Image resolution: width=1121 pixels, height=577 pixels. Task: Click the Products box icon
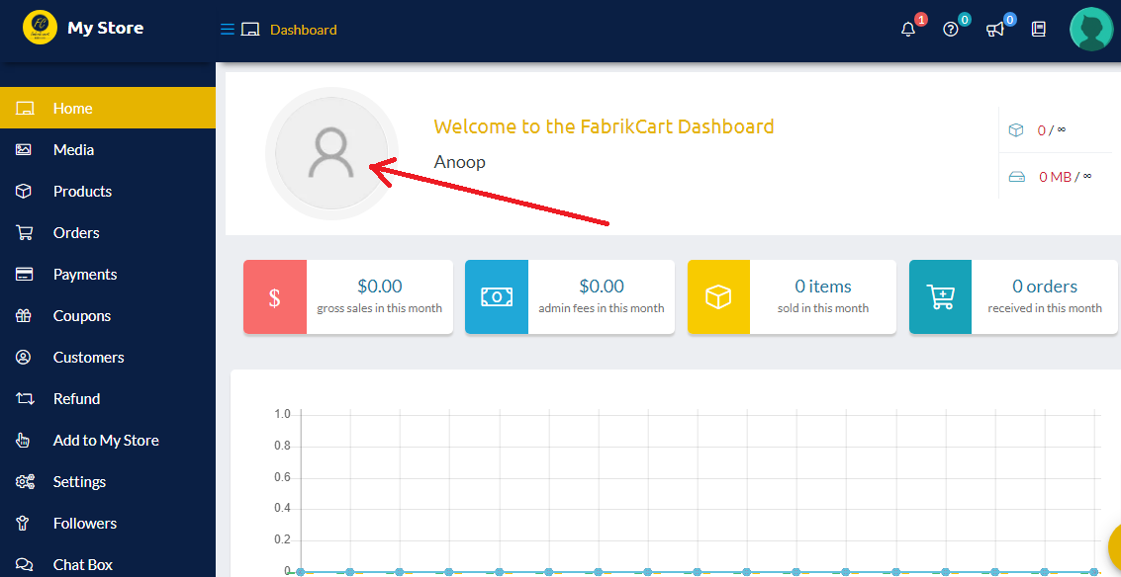click(x=24, y=192)
